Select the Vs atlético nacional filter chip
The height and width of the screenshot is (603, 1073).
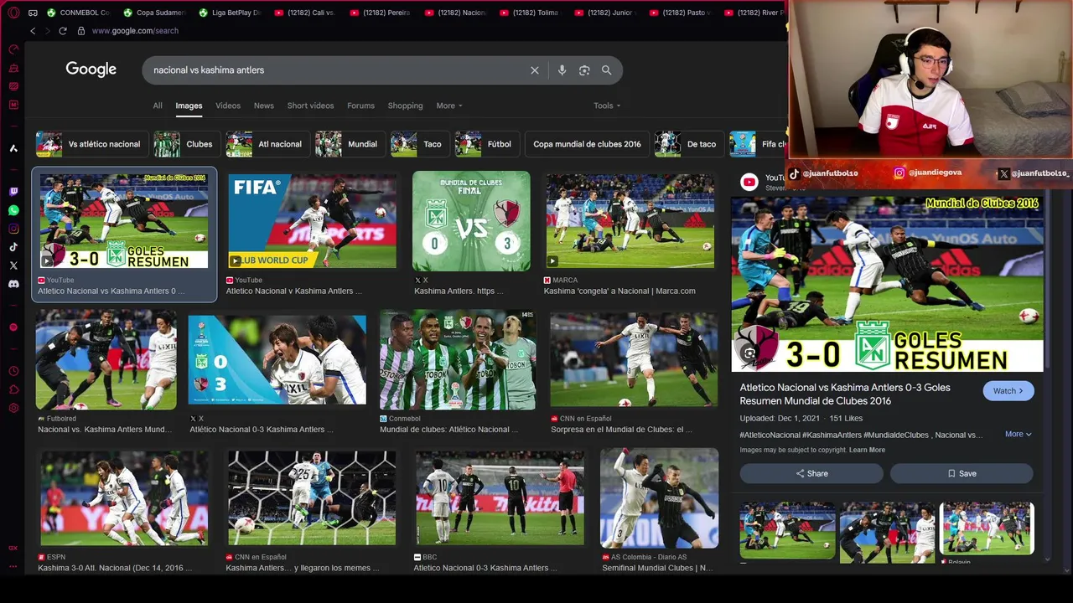[91, 144]
